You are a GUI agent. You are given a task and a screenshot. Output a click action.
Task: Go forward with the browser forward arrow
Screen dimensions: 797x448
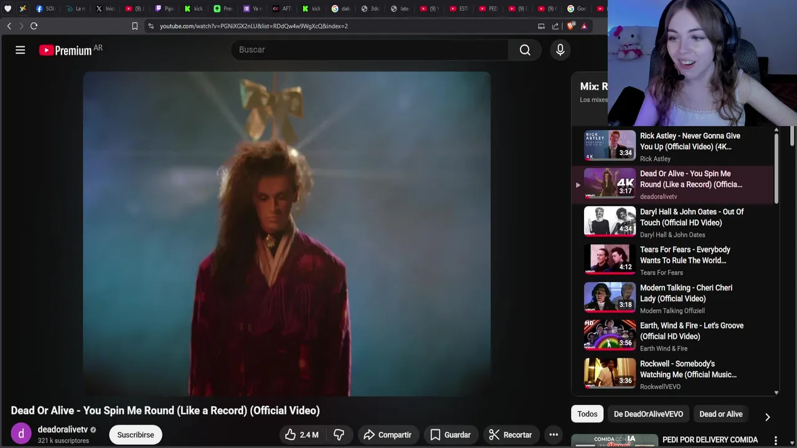[21, 26]
